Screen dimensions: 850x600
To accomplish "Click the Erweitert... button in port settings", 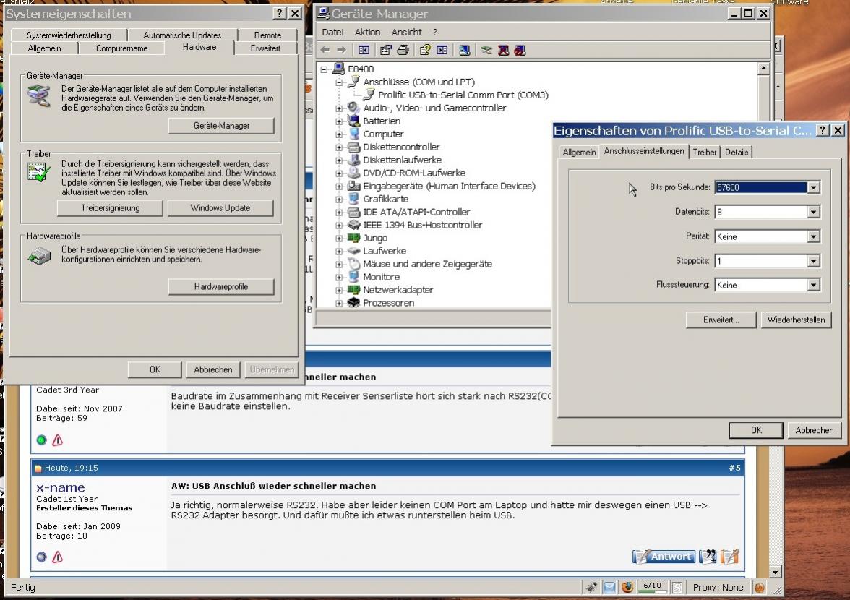I will tap(721, 320).
